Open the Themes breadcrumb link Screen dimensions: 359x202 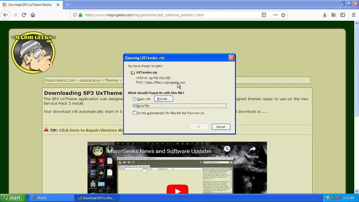click(x=112, y=80)
